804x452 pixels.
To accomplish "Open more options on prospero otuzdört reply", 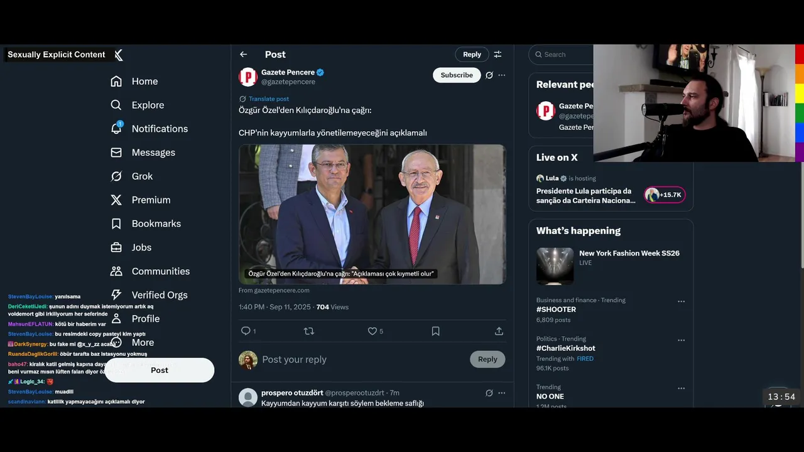I will [502, 393].
